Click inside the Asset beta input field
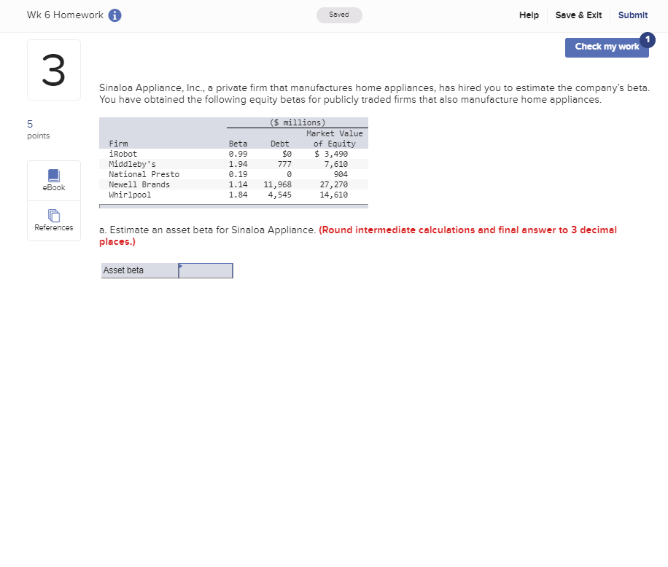 [206, 270]
